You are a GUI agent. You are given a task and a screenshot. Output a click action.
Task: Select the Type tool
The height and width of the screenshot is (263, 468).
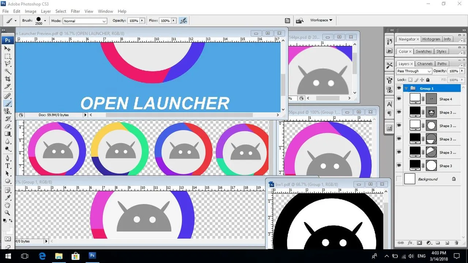point(7,166)
